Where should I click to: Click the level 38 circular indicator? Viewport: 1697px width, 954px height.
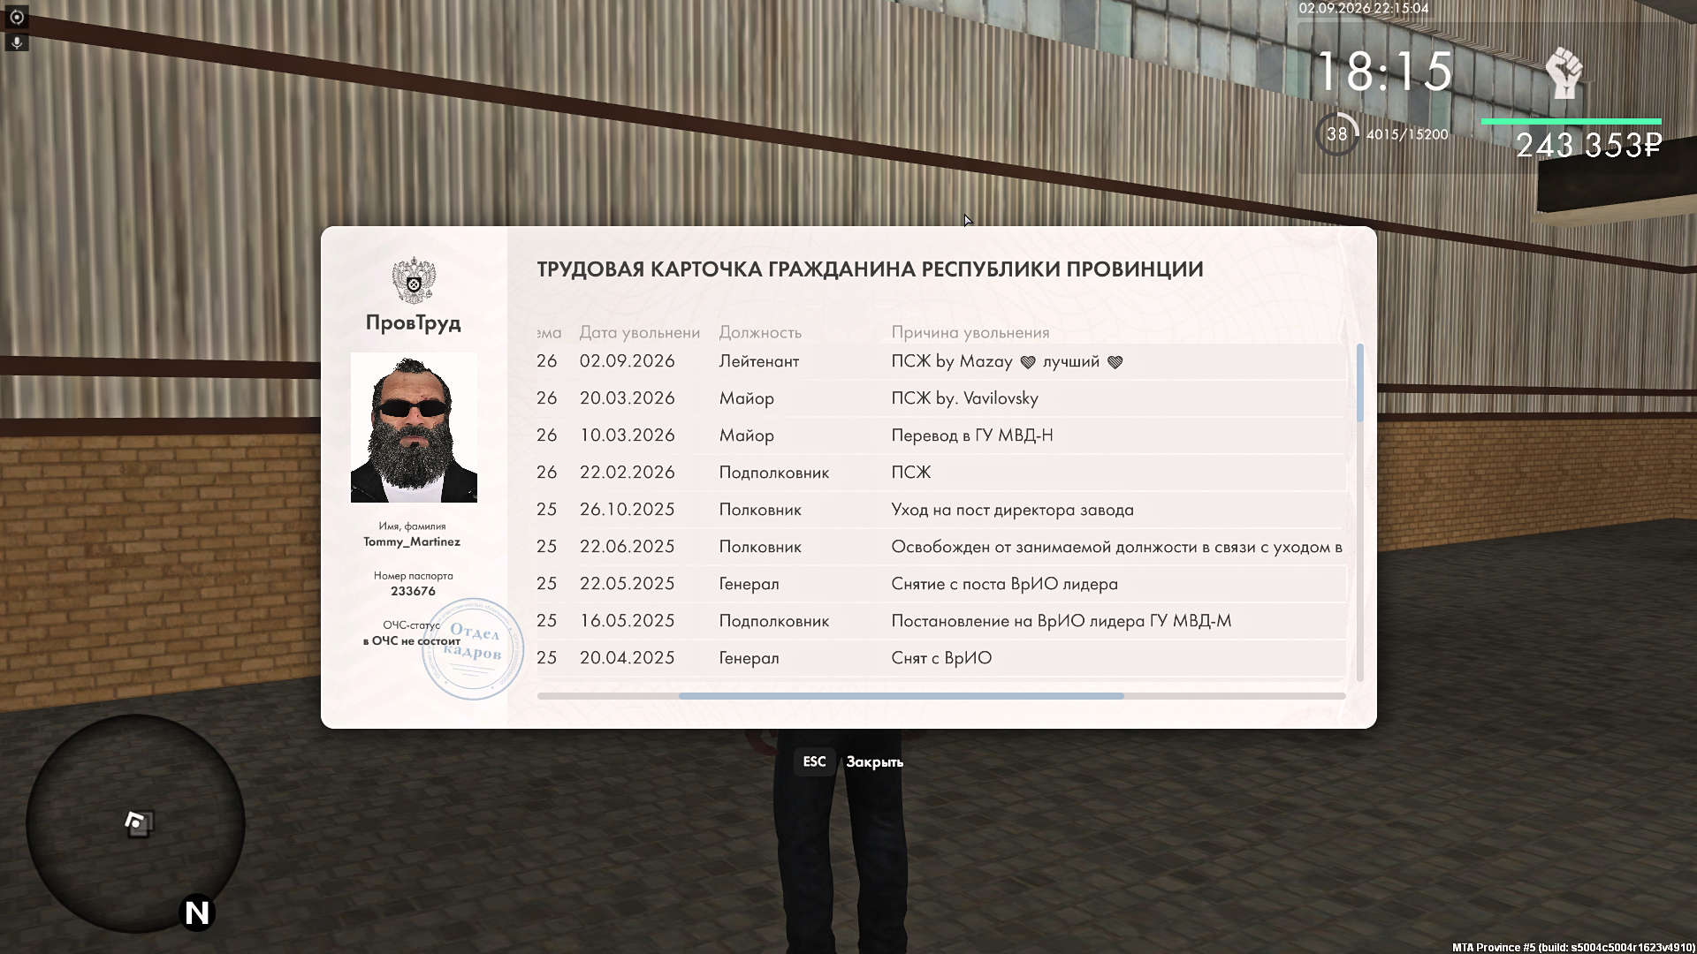[x=1337, y=134]
